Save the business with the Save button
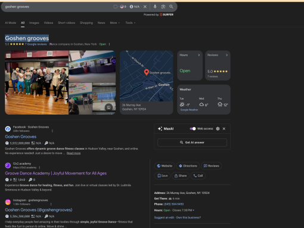Screen dimensions: 304x228 point(162,175)
